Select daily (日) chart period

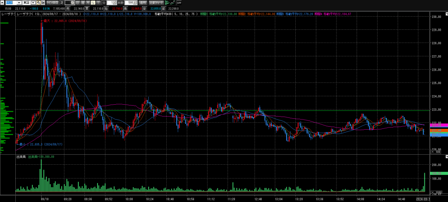[78, 3]
